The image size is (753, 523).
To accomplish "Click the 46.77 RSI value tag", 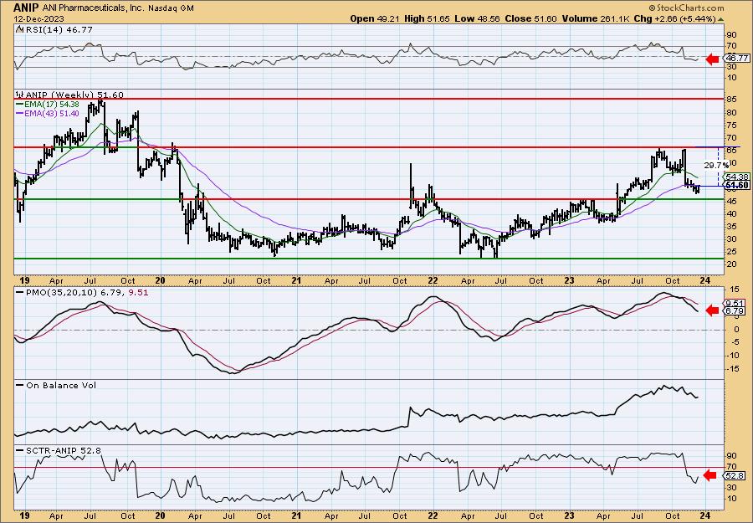I will 736,58.
